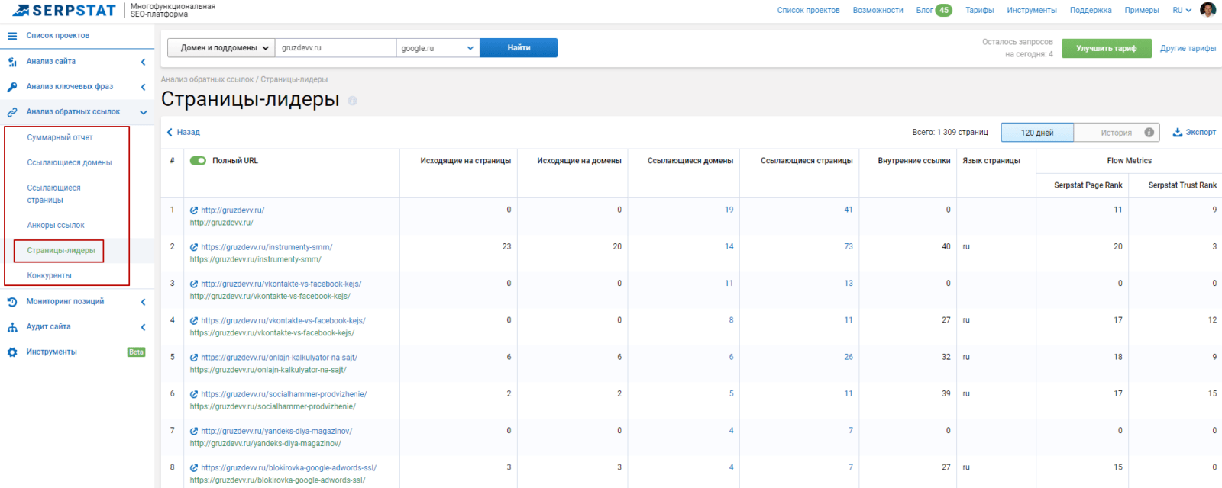
Task: Click the Экспорт download icon
Action: click(x=1178, y=132)
